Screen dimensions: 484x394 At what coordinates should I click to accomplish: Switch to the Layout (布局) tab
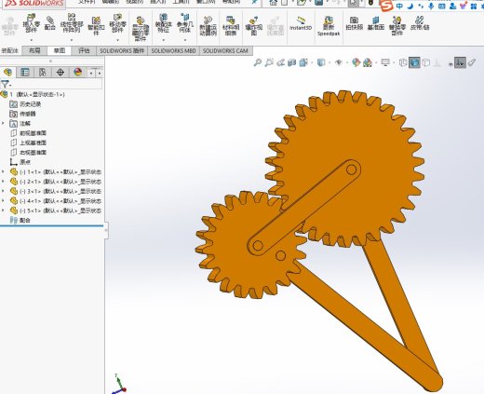tap(34, 51)
